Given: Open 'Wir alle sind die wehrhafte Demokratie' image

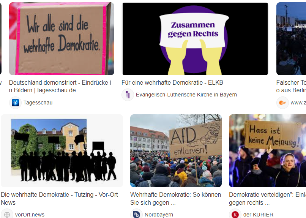Looking at the screenshot, I should pyautogui.click(x=62, y=39).
